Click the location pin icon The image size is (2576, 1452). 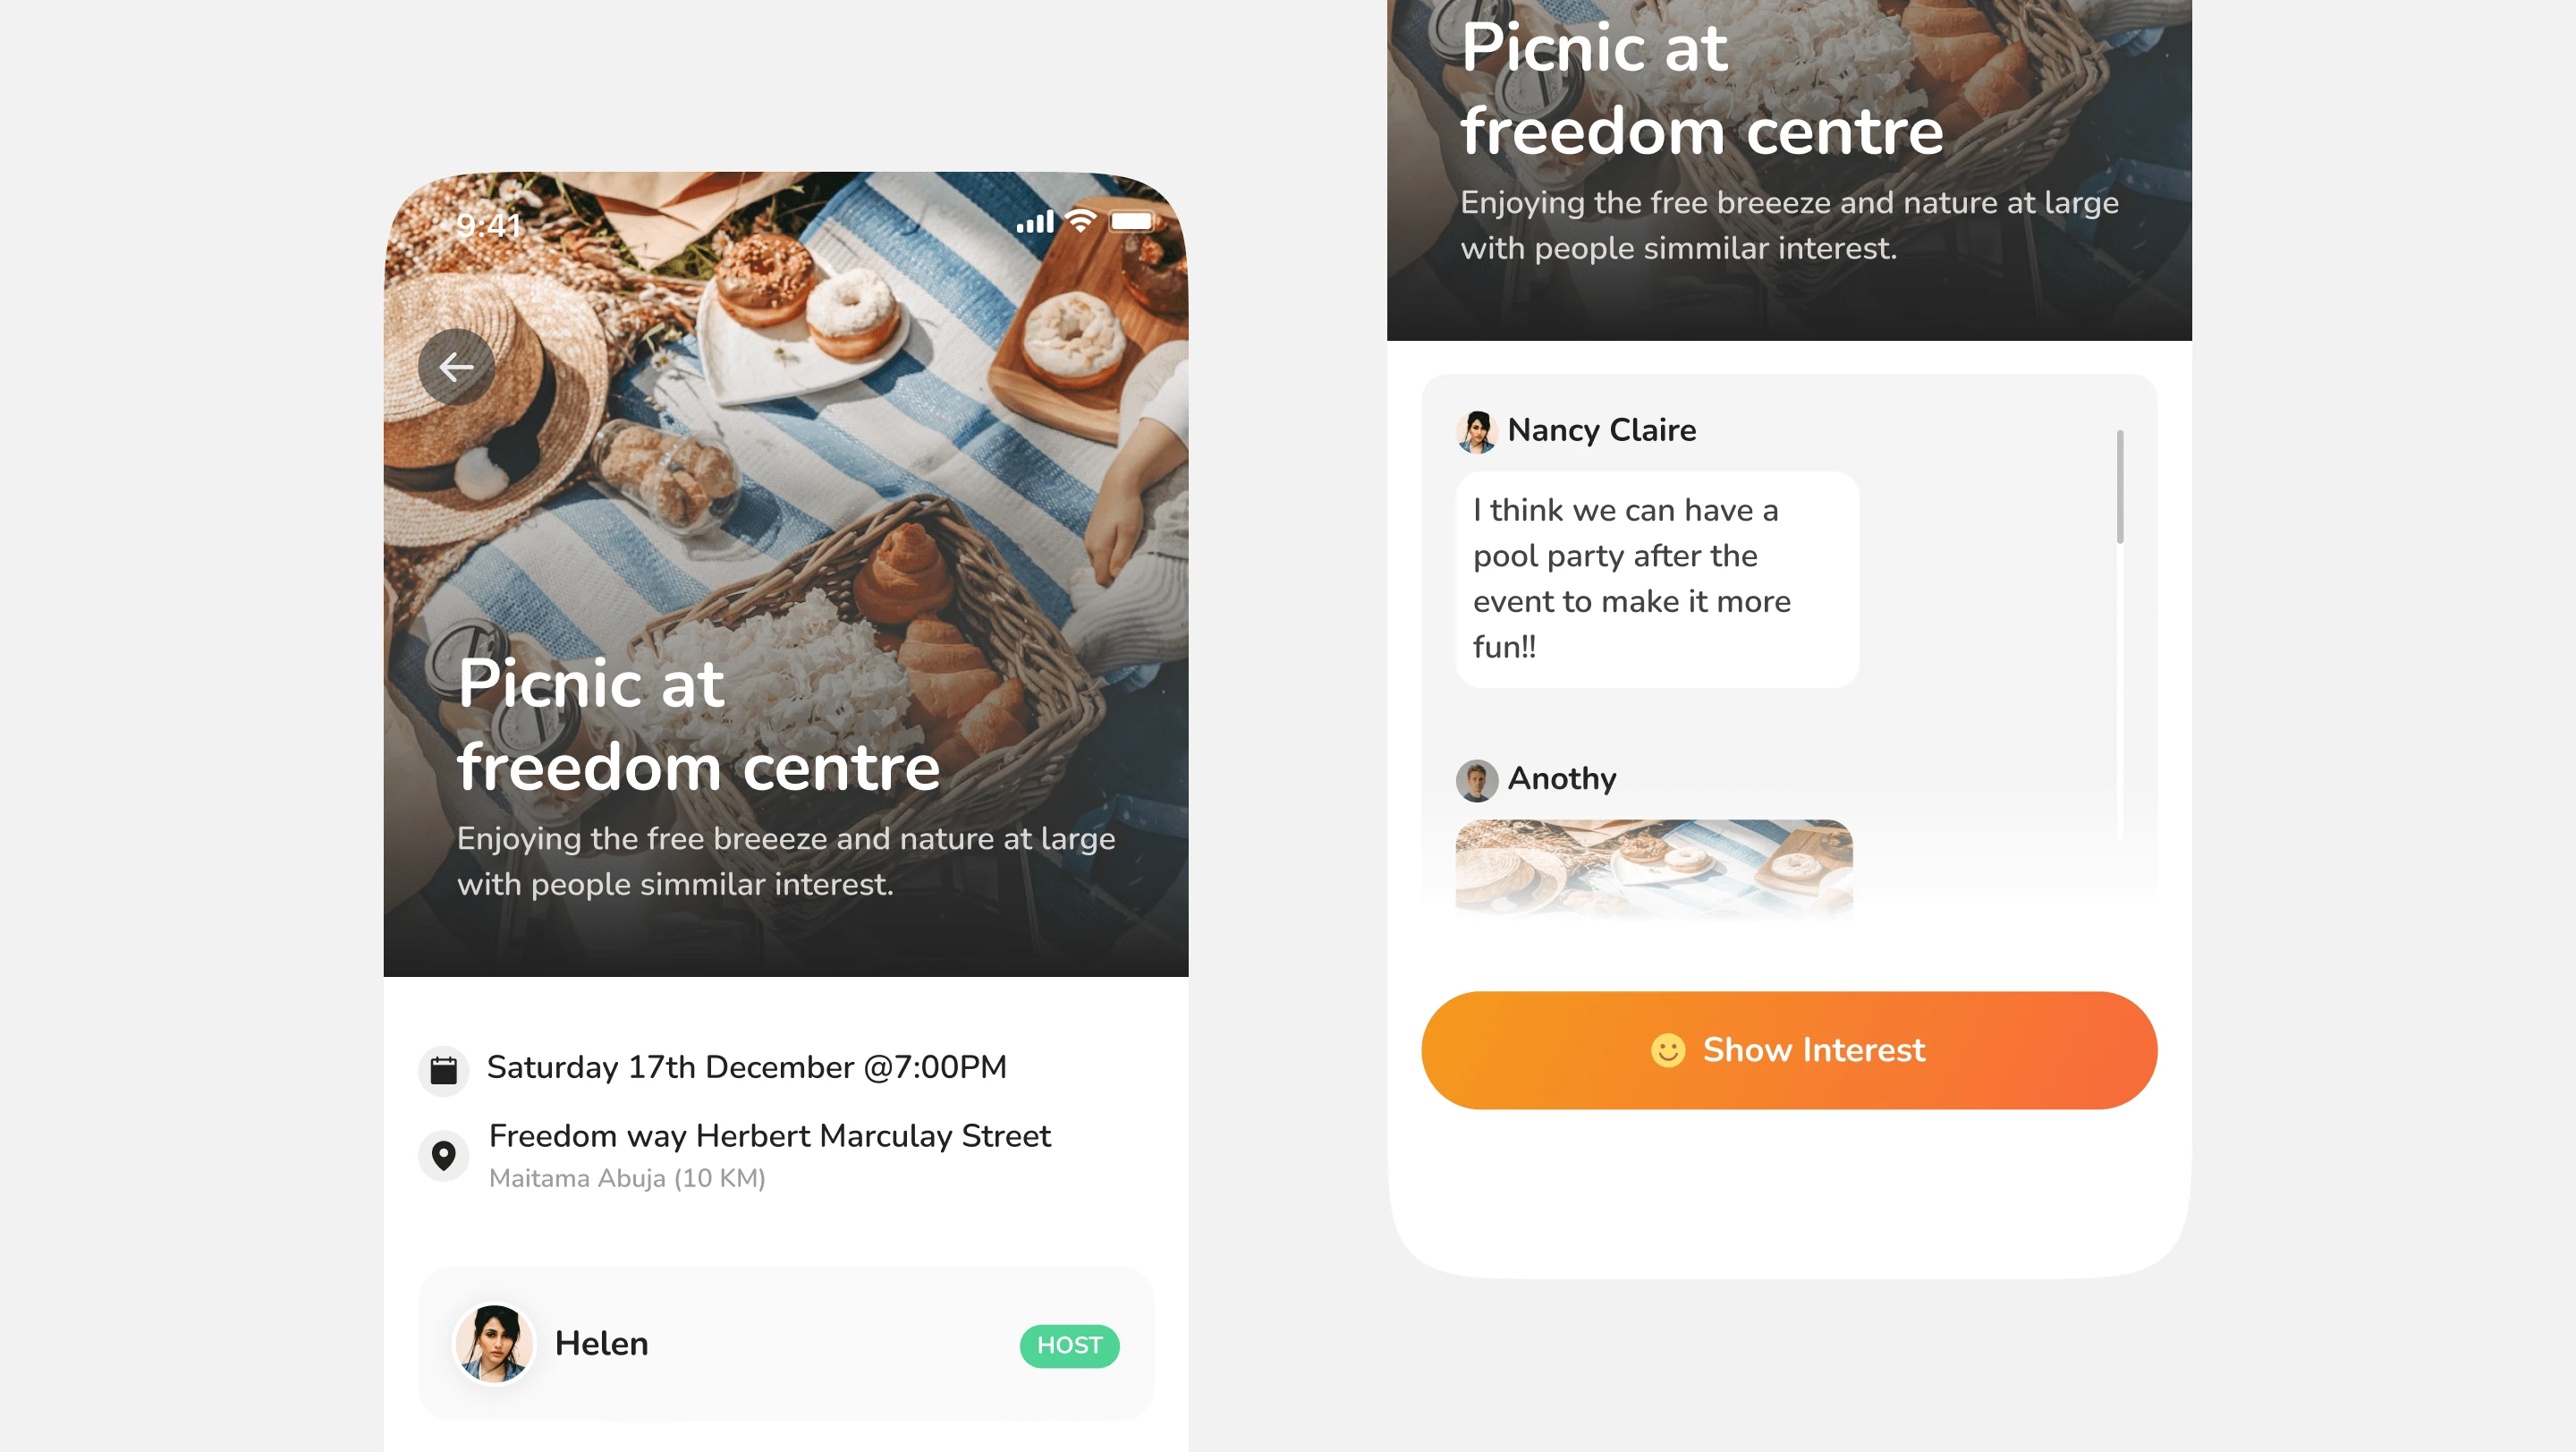(x=443, y=1155)
